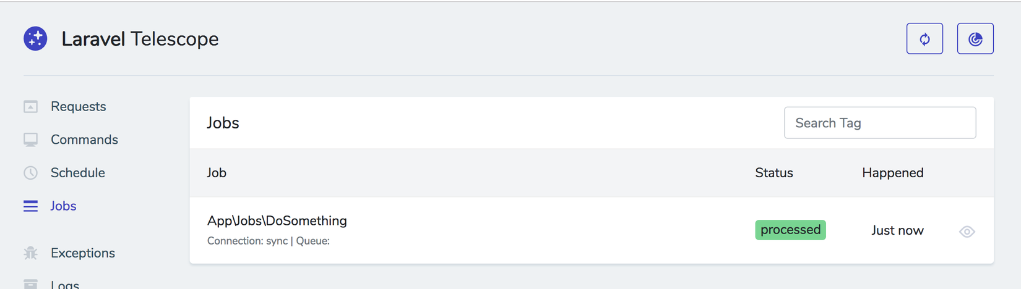
Task: Click the Logs sidebar icon
Action: tap(30, 284)
